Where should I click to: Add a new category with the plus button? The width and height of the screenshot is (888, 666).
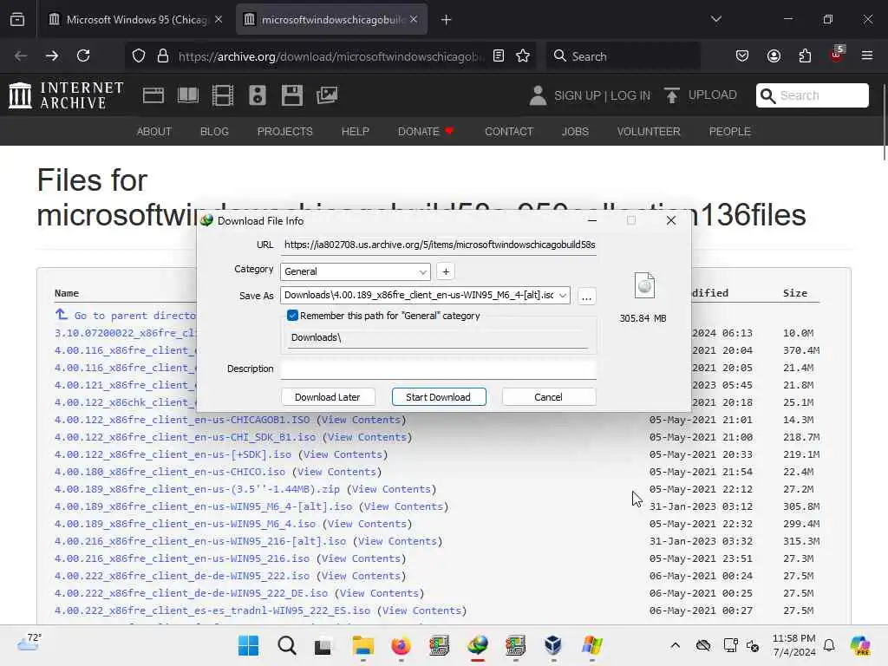click(x=446, y=271)
